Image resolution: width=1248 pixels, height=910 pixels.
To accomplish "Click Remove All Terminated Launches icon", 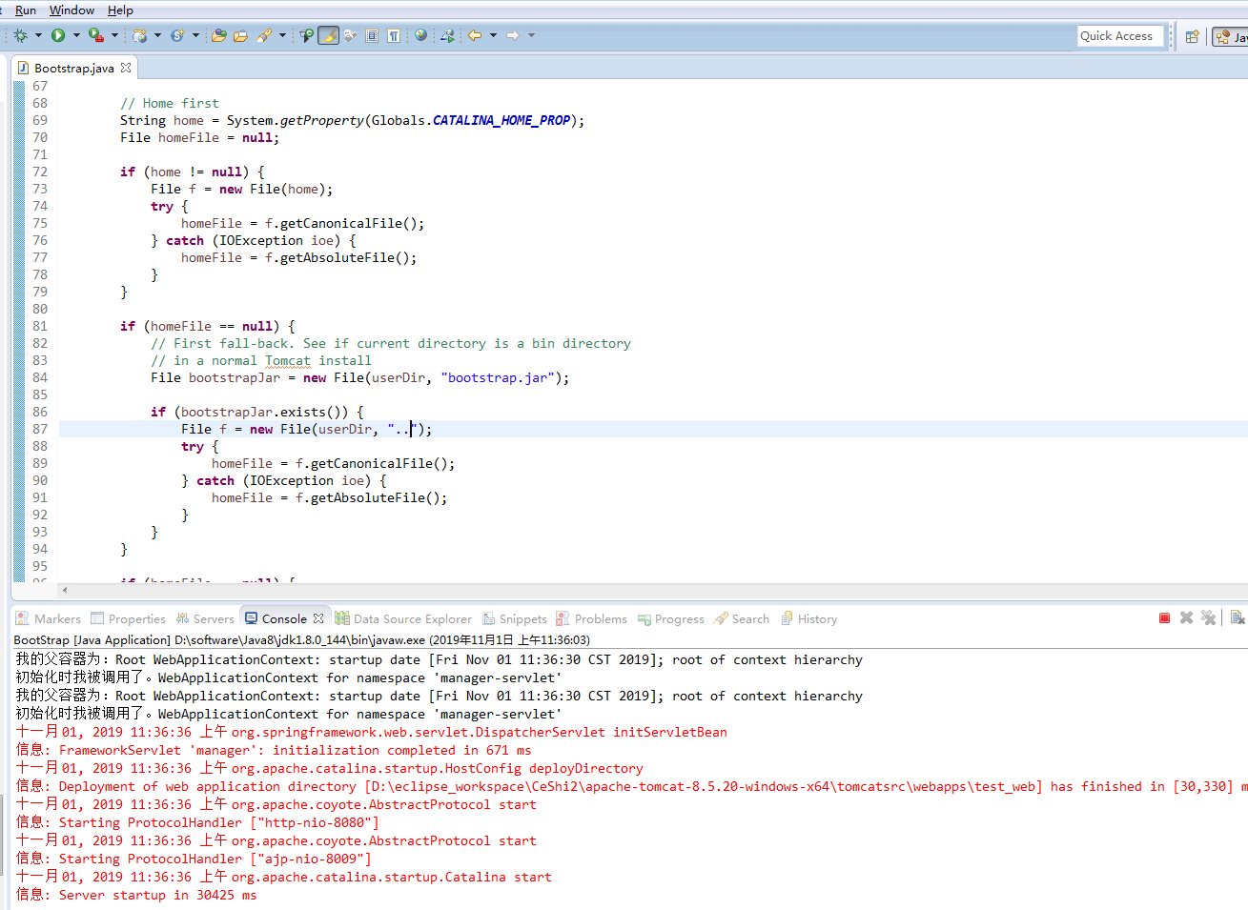I will [x=1208, y=618].
